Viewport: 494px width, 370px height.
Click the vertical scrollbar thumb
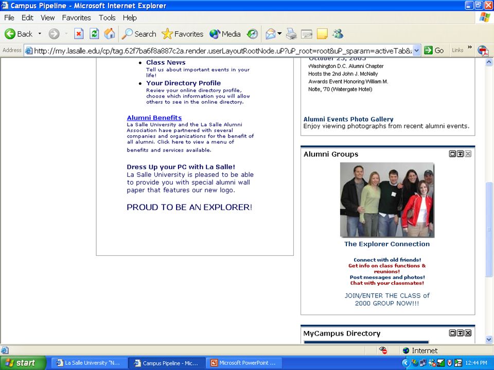pyautogui.click(x=489, y=230)
